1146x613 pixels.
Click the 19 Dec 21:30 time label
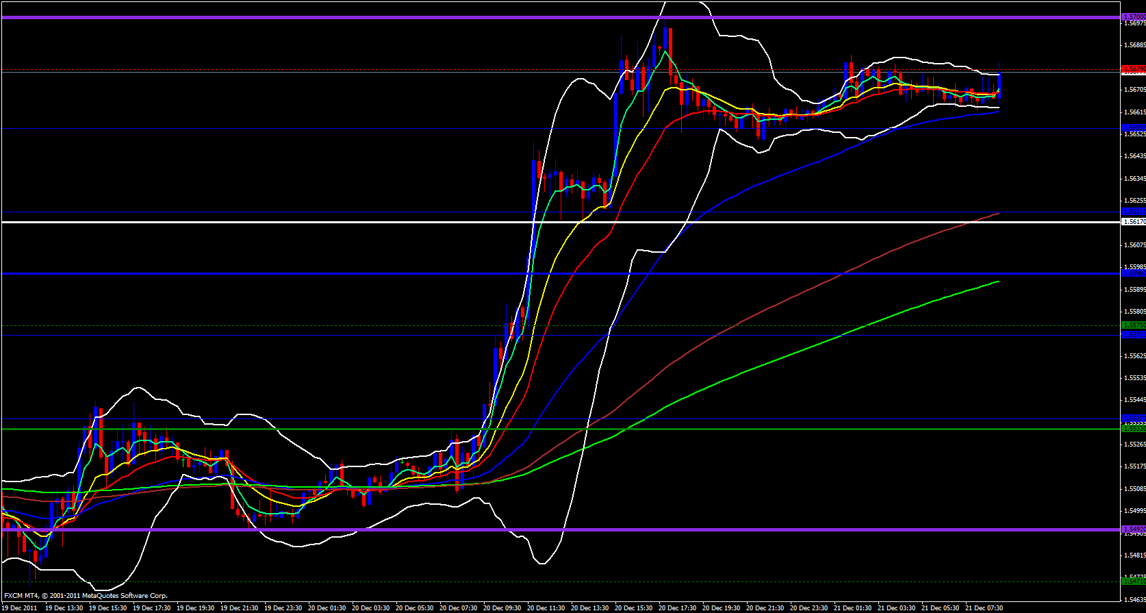pos(239,608)
